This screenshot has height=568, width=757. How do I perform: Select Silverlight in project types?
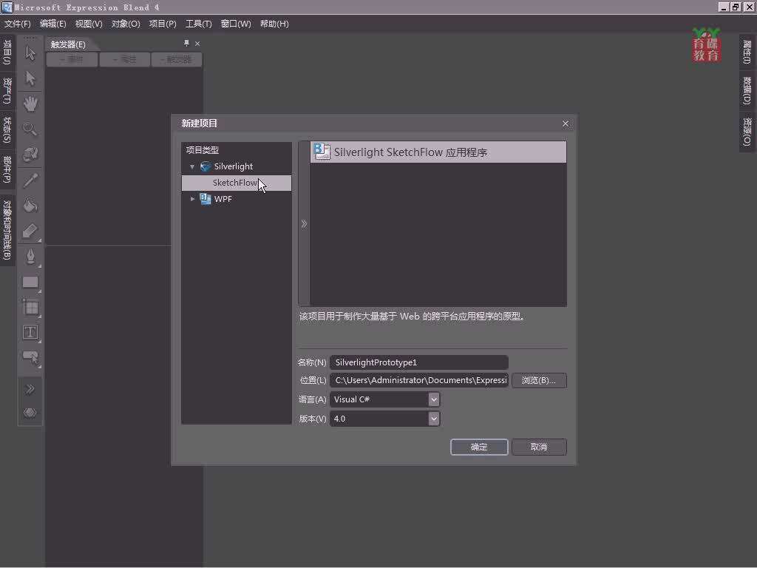pyautogui.click(x=233, y=166)
